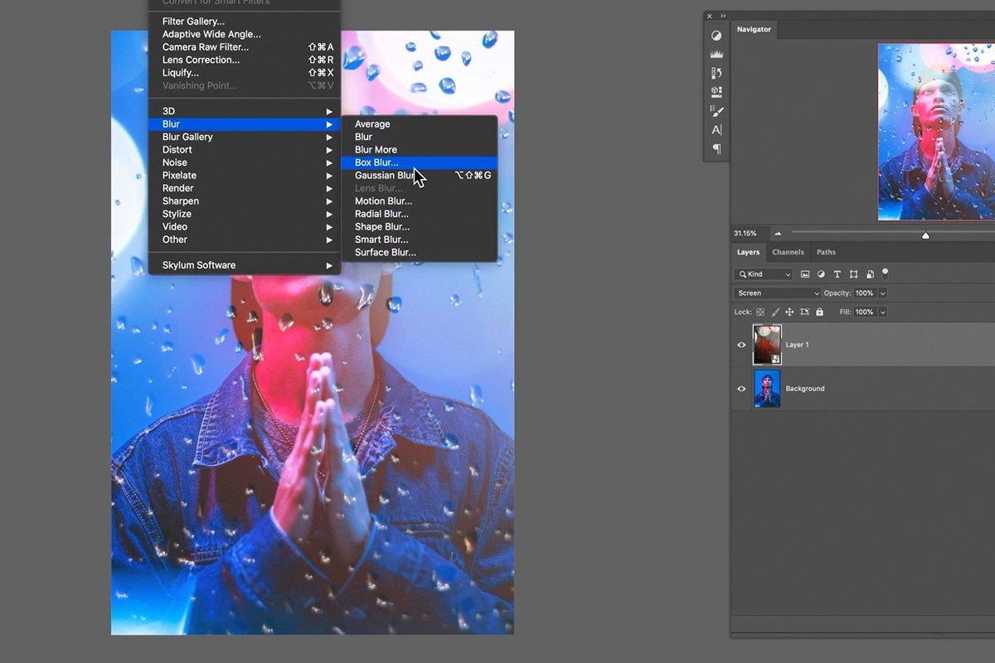Click the Navigator zoom slider handle
The image size is (995, 663).
[925, 235]
